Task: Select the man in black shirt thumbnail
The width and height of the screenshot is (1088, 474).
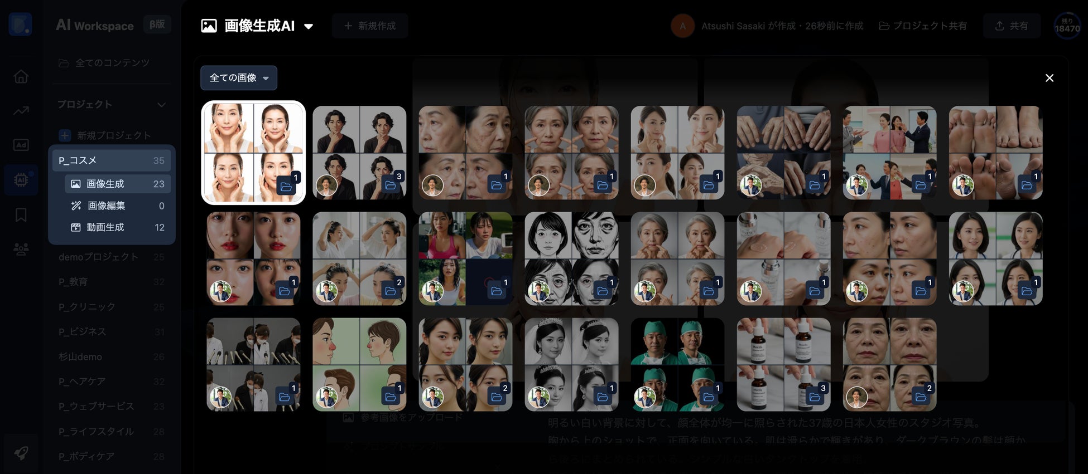Action: (359, 153)
